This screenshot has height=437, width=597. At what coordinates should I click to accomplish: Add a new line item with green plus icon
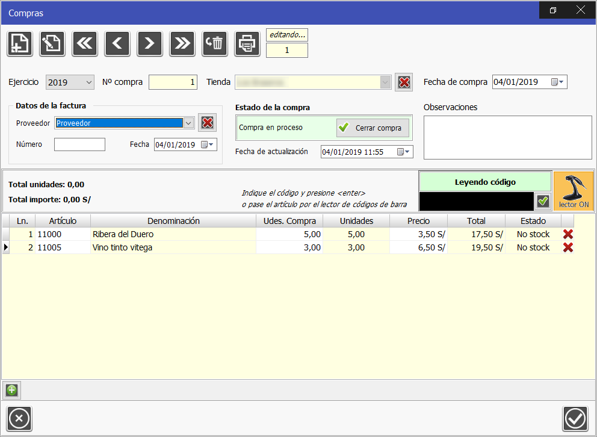11,391
